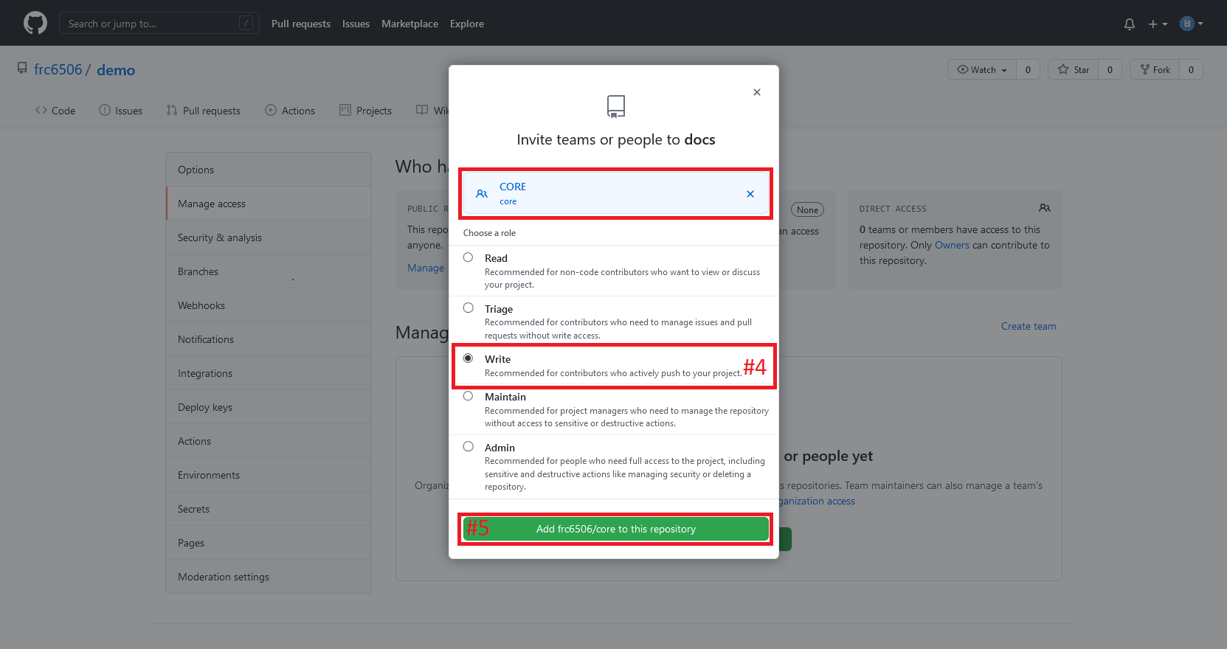Click the watchers count next to Watch
Viewport: 1227px width, 649px height.
(1028, 69)
